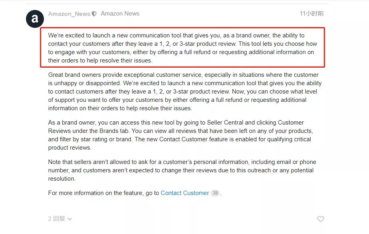Viewport: 369px width, 234px height.
Task: Click the 11小时前 post timestamp
Action: click(x=311, y=14)
